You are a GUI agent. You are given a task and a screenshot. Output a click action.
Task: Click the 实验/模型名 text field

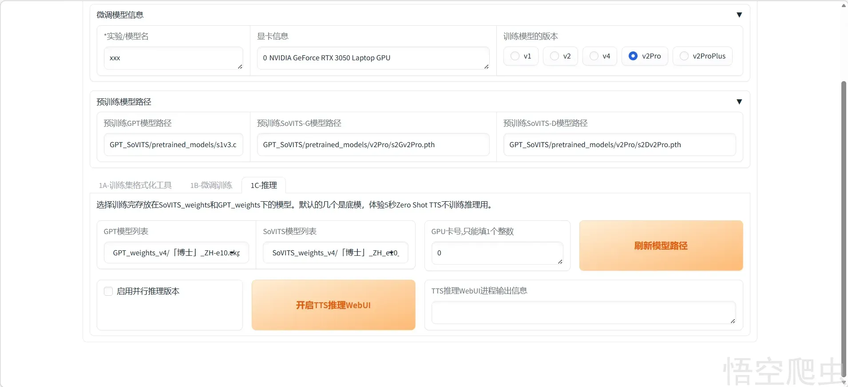tap(173, 58)
